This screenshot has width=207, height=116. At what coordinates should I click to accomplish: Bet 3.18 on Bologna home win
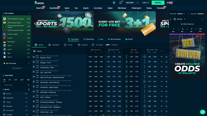(x=90, y=57)
